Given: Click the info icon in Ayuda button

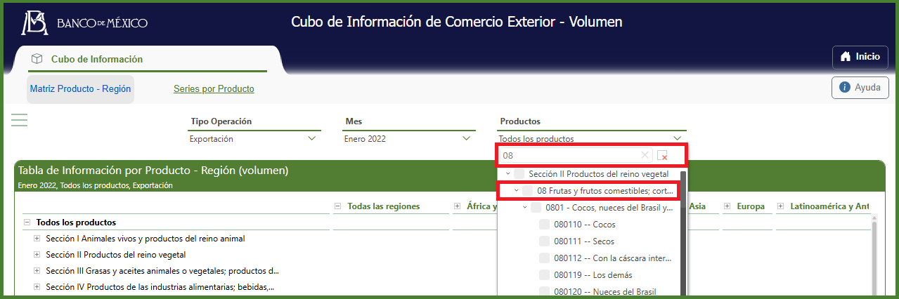Looking at the screenshot, I should coord(845,88).
